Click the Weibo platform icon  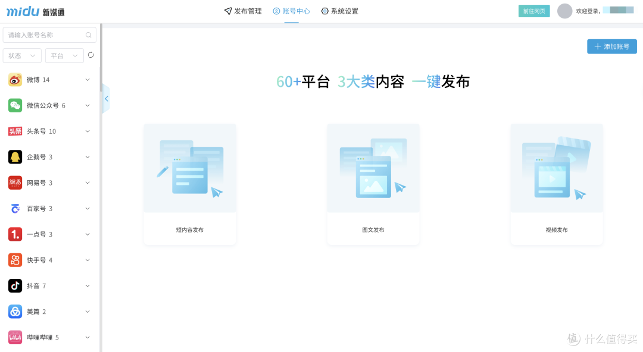[x=15, y=80]
